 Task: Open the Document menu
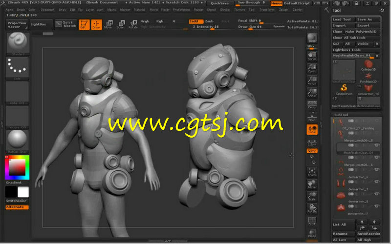tap(47, 10)
